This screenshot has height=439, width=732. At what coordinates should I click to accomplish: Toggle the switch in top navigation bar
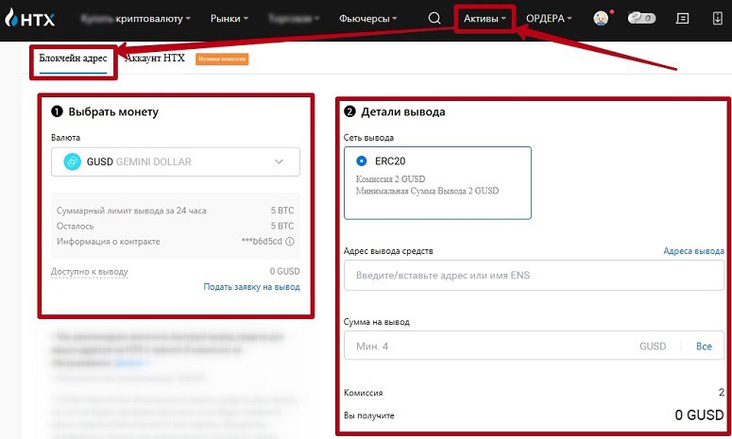click(643, 18)
